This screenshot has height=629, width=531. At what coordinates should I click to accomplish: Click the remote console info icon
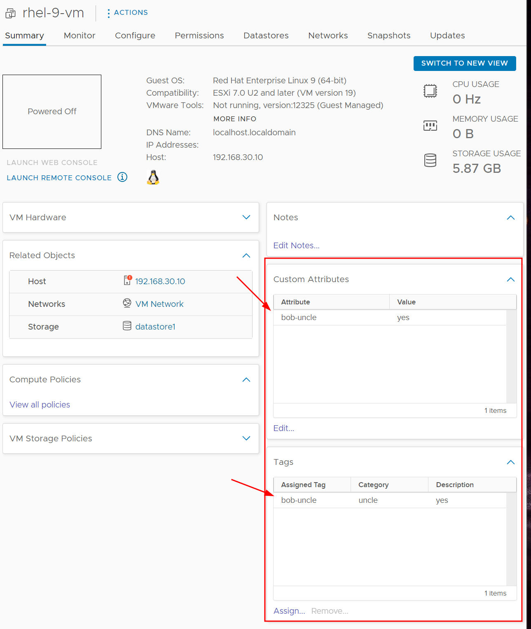pyautogui.click(x=122, y=177)
